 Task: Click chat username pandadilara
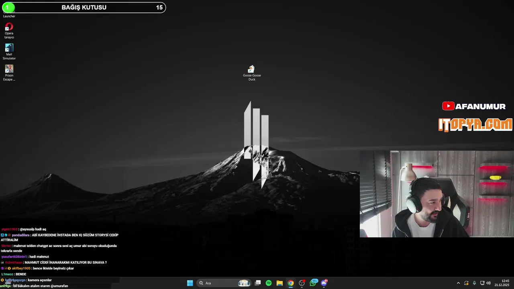tap(20, 235)
